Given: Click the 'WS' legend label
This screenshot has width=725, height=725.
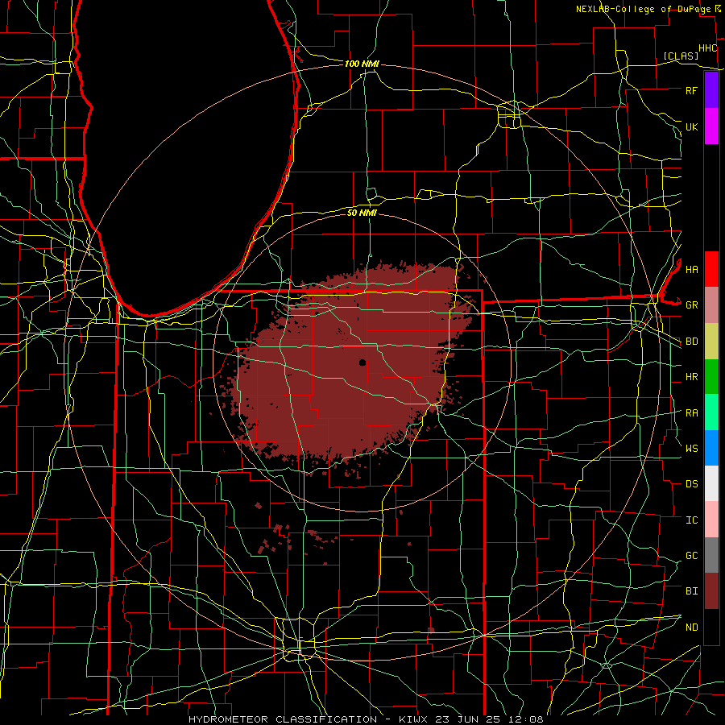Looking at the screenshot, I should tap(691, 449).
